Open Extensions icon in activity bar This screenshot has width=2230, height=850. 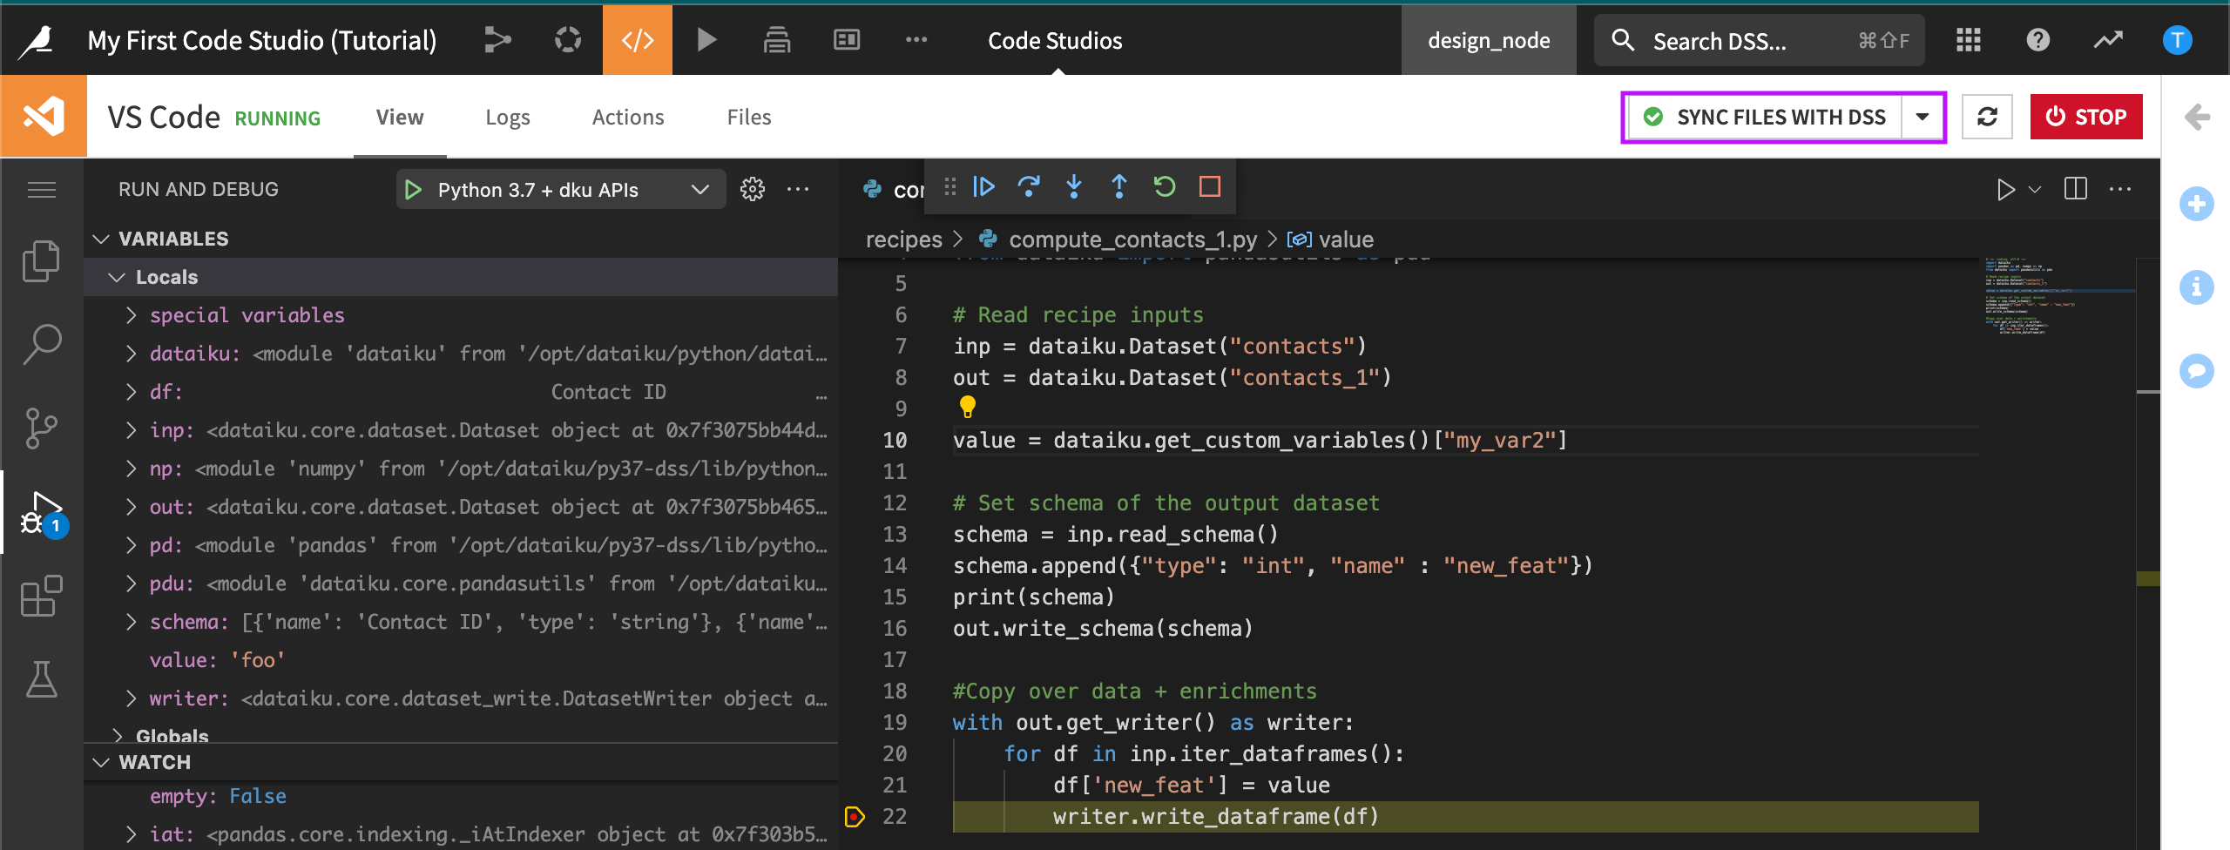(42, 597)
